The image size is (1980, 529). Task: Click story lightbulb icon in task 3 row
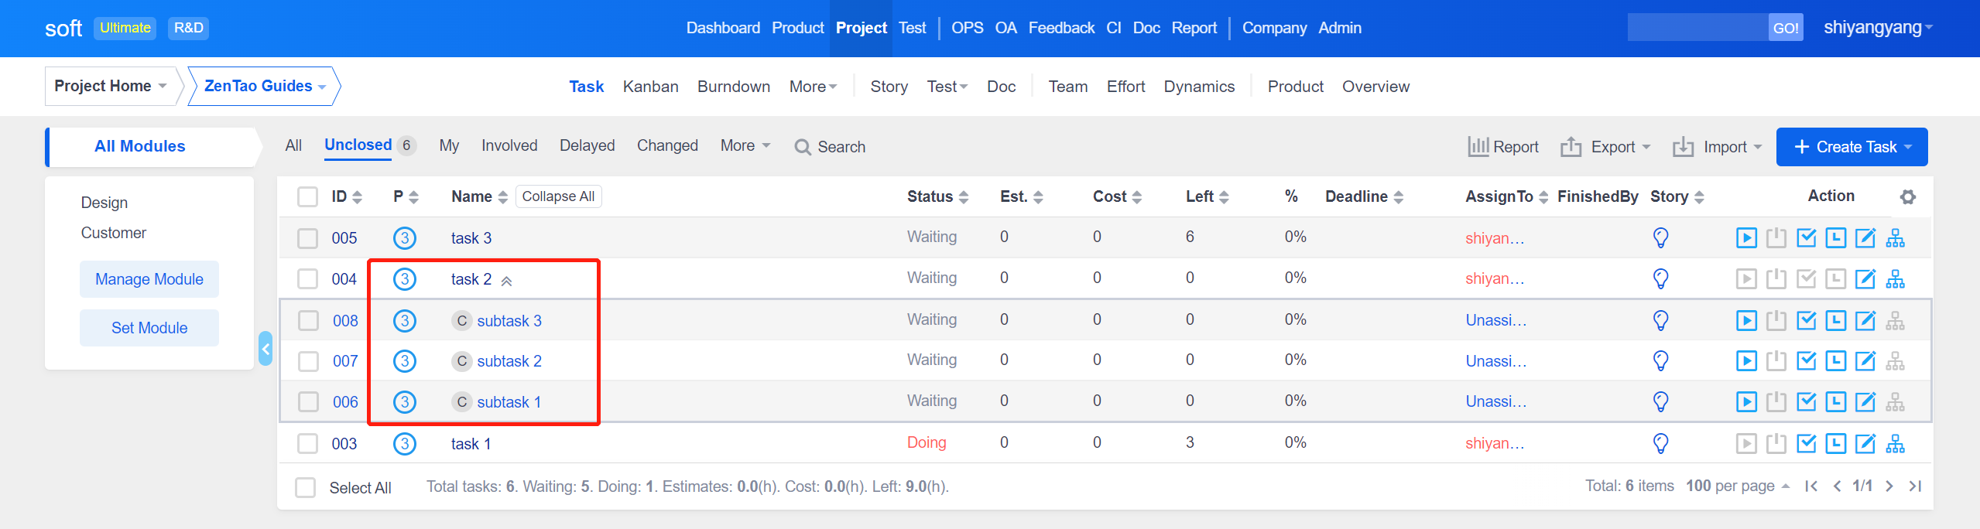[1660, 238]
